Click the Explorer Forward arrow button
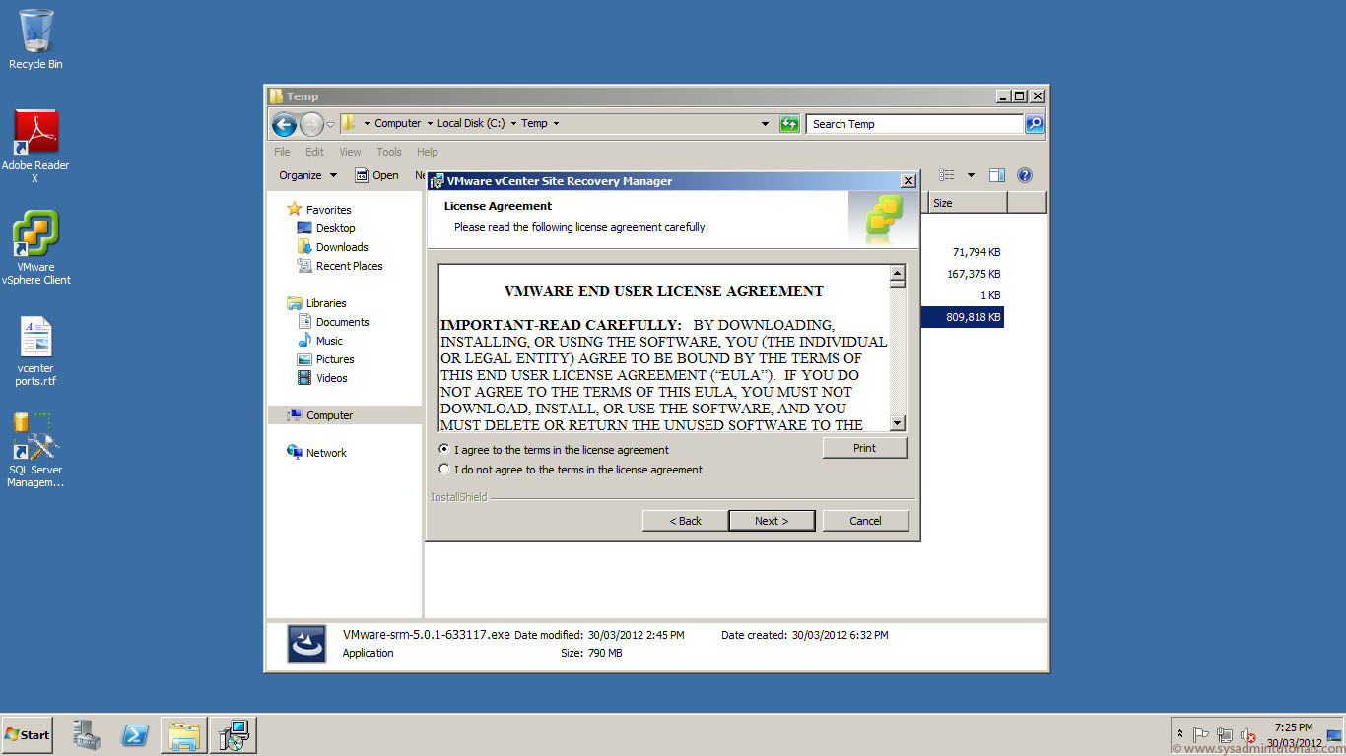Viewport: 1346px width, 756px height. (x=311, y=124)
